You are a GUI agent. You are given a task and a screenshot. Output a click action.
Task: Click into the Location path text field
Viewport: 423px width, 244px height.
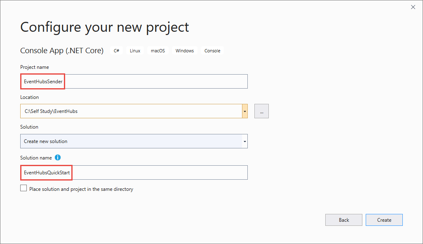pos(131,111)
